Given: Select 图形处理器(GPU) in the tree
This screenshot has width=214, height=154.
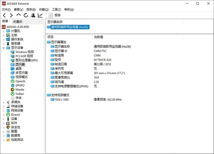Looking at the screenshot, I should (26, 60).
